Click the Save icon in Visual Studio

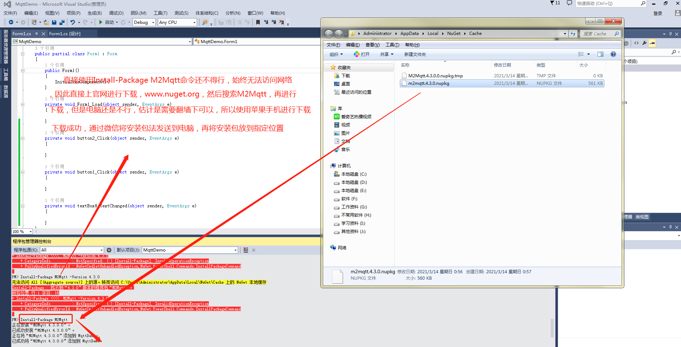54,22
